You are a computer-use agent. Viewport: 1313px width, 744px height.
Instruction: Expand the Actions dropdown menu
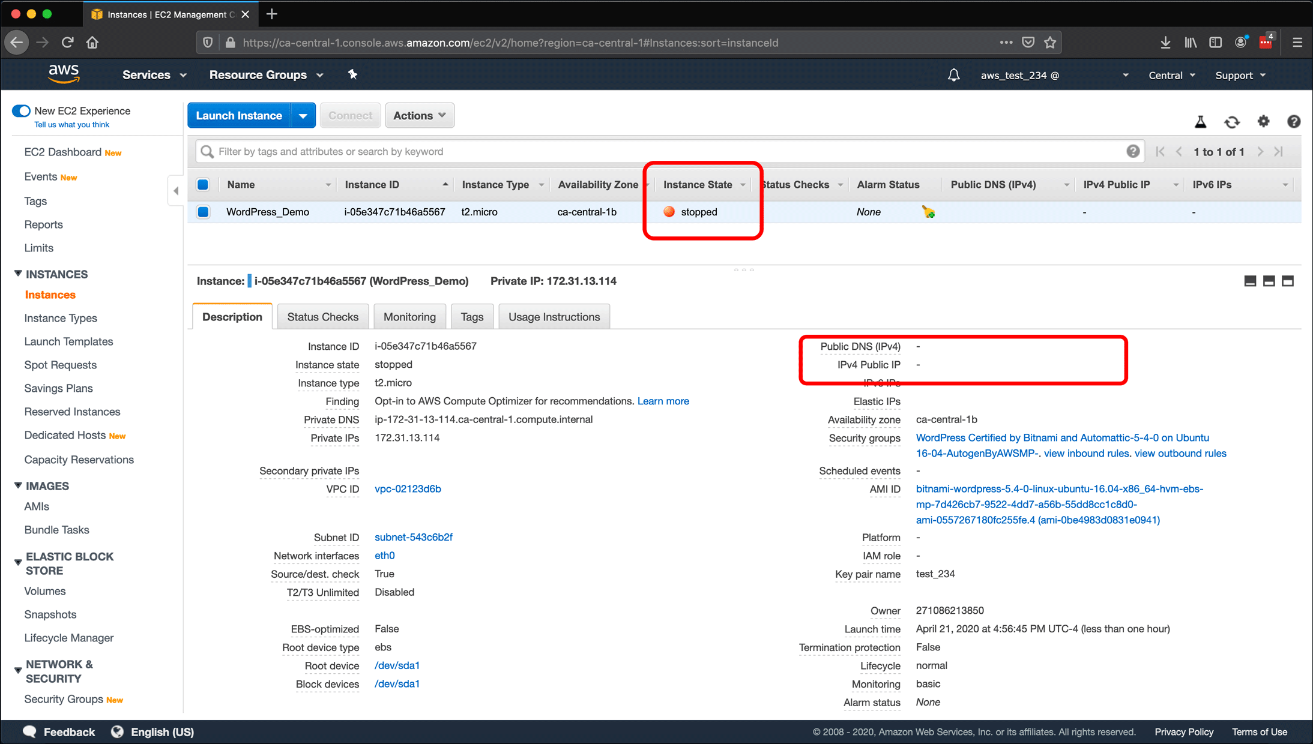click(x=417, y=115)
